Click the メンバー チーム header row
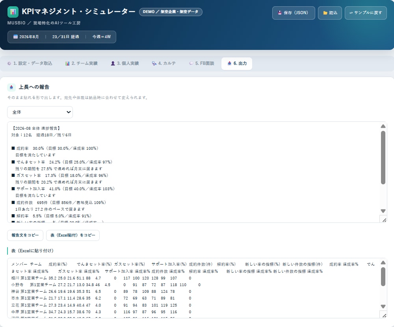Image resolution: width=394 pixels, height=327 pixels. click(x=193, y=268)
